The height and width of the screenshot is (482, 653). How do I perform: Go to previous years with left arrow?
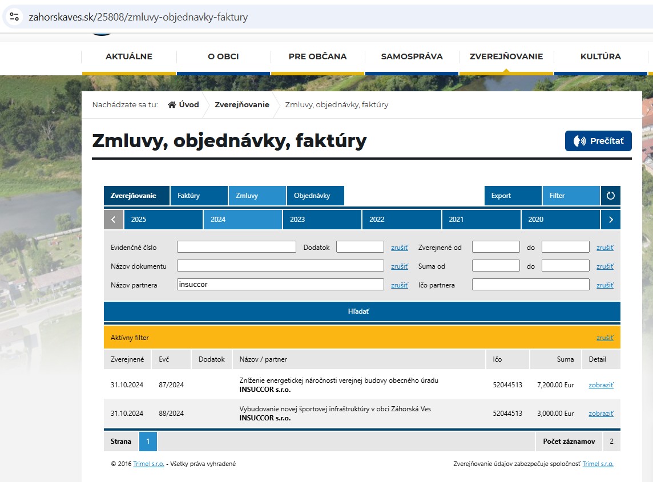[114, 220]
